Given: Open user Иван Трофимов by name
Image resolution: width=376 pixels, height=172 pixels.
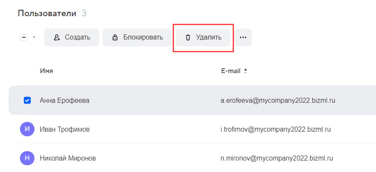Looking at the screenshot, I should point(65,129).
